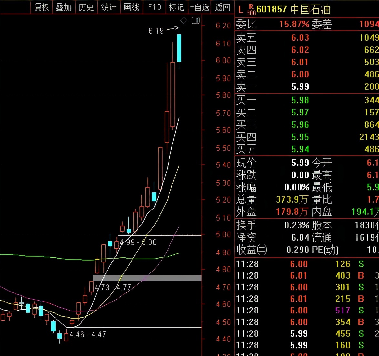Select the 卖一 5.99 ask row
This screenshot has height=356, width=379.
pyautogui.click(x=307, y=87)
